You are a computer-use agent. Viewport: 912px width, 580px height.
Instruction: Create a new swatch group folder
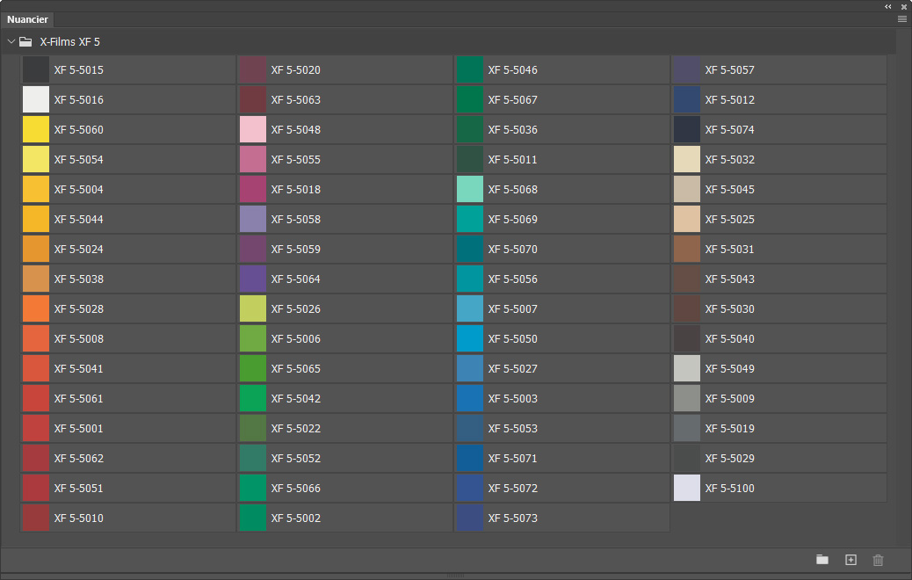822,560
